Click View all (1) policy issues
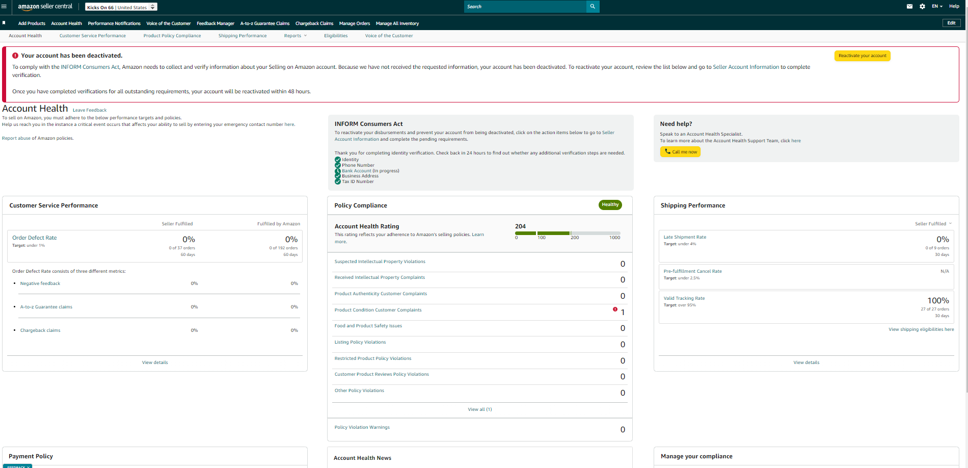 point(480,409)
